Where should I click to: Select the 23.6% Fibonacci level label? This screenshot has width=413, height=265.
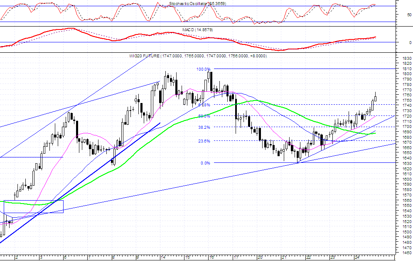click(x=204, y=141)
